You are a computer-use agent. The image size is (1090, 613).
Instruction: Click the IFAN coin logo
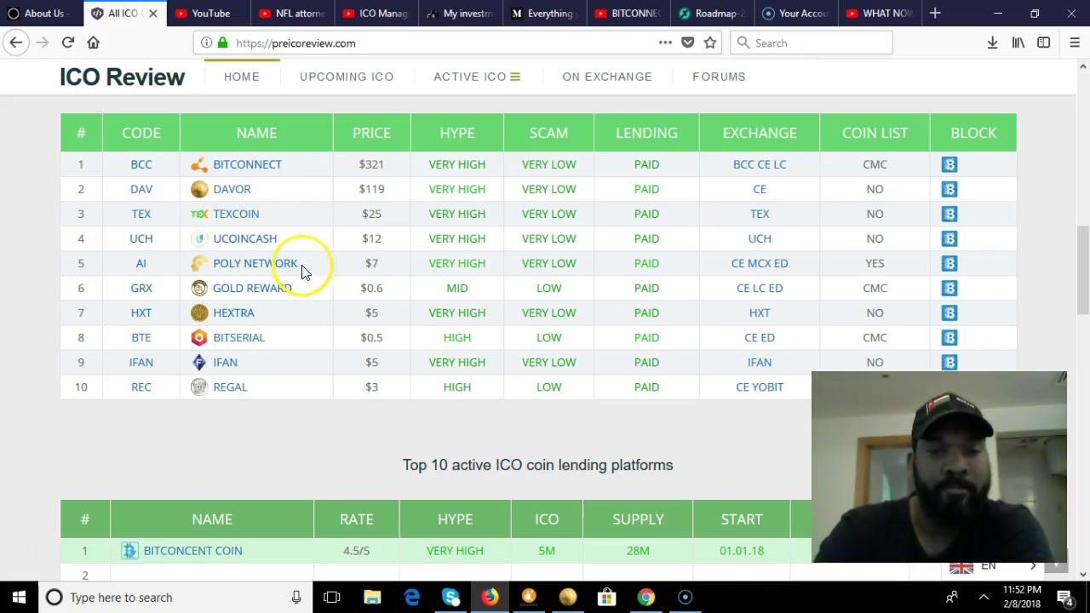199,362
